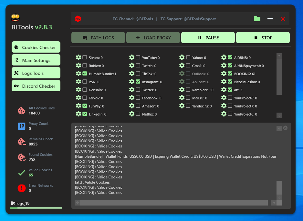This screenshot has height=221, width=303.
Task: Enable the Gmail checkbox
Action: coord(188,65)
